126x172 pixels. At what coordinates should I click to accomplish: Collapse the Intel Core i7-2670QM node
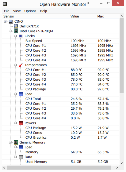10,31
